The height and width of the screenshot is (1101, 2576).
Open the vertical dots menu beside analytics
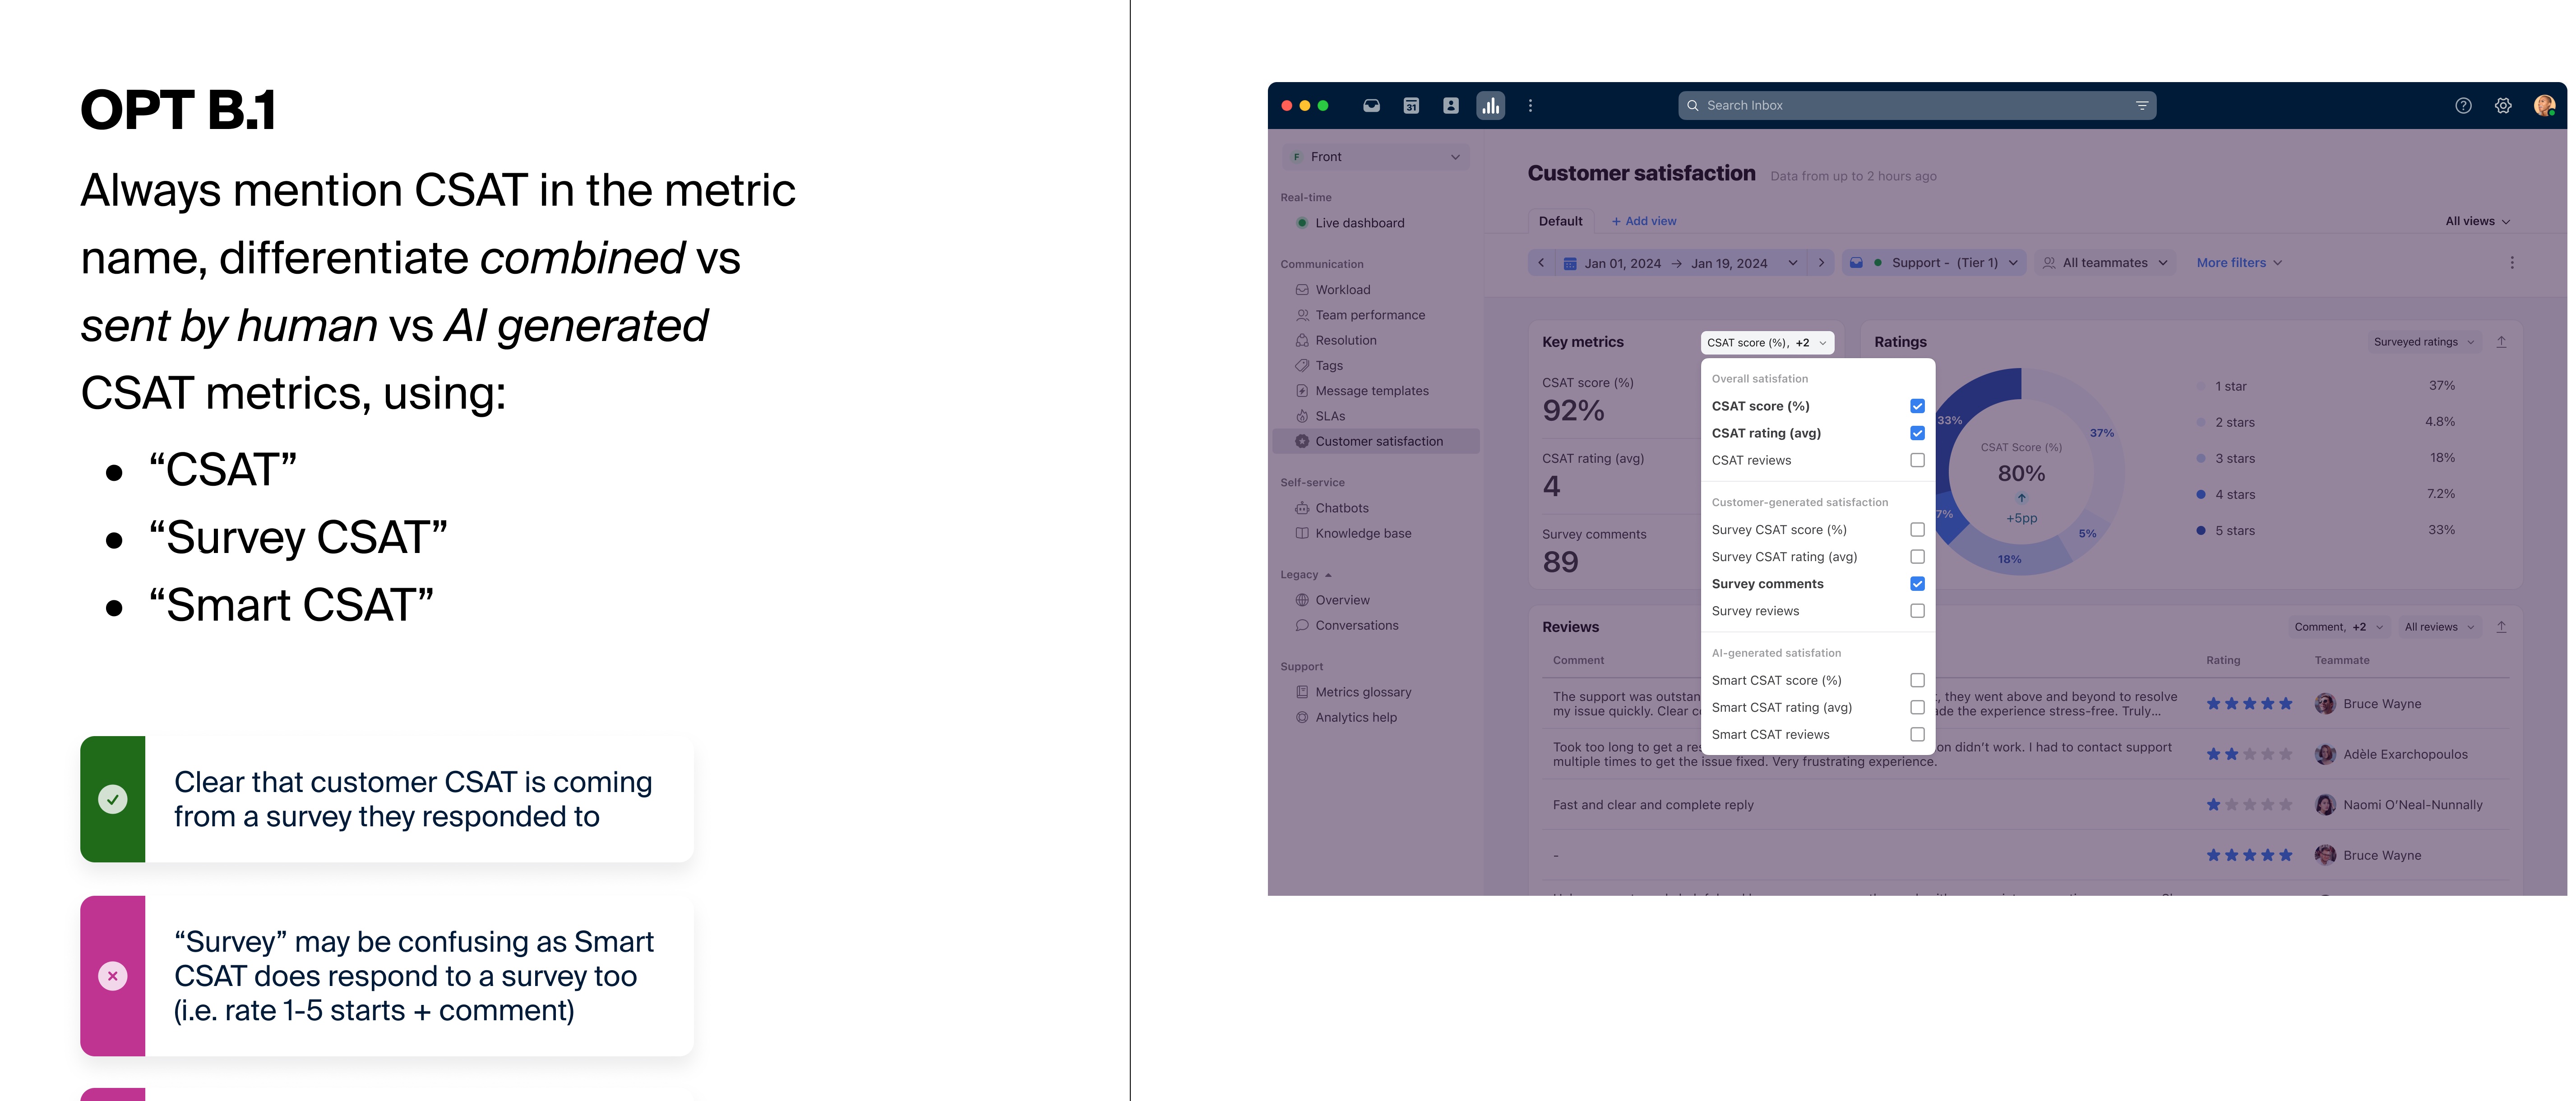coord(1530,105)
